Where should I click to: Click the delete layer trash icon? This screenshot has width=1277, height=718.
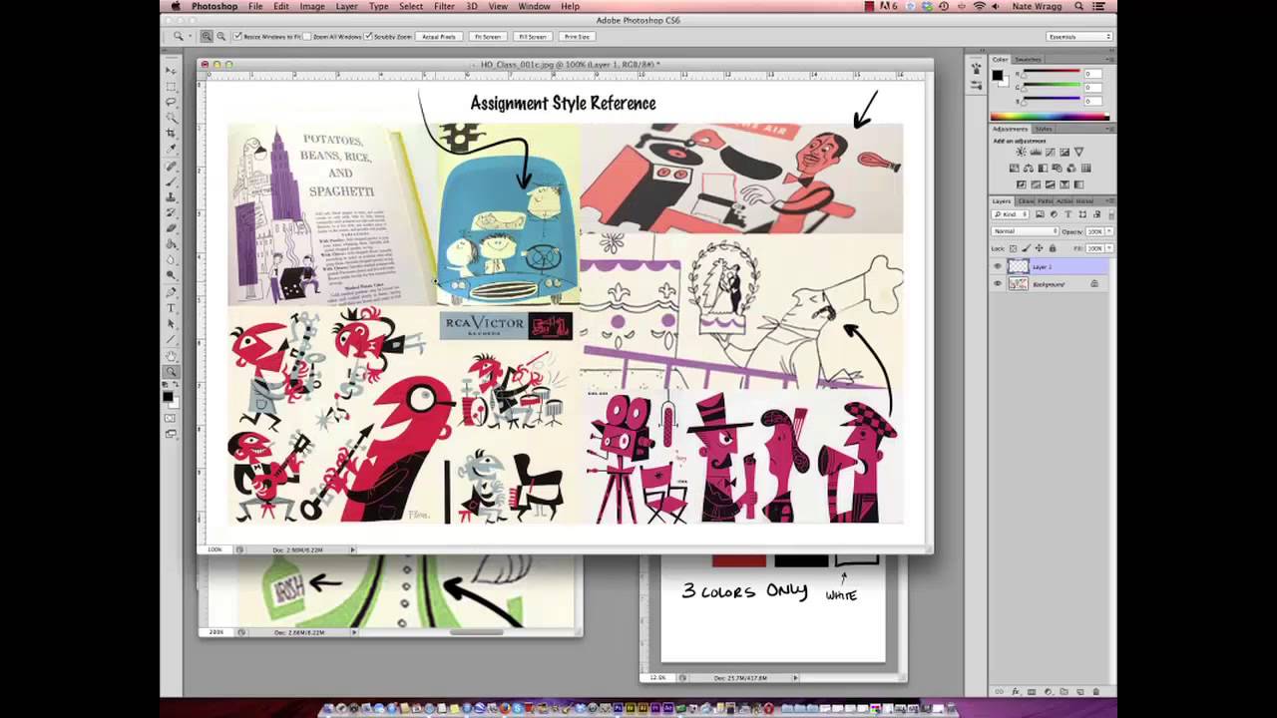(1096, 691)
